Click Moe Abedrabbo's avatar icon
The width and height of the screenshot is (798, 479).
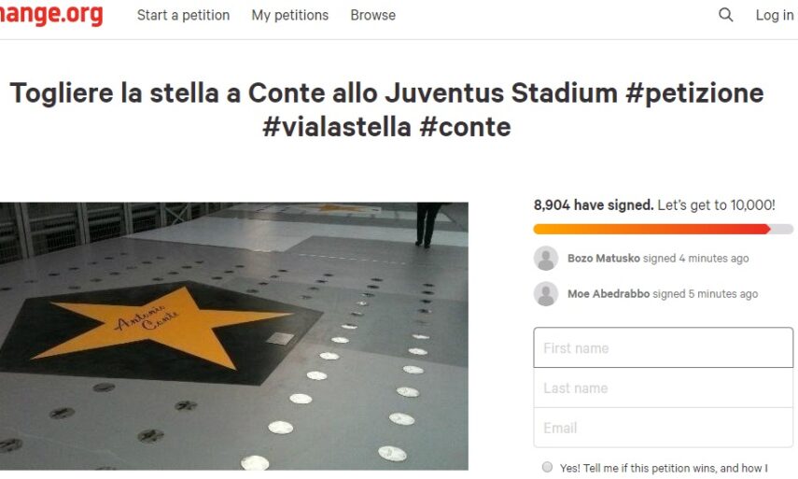[546, 294]
